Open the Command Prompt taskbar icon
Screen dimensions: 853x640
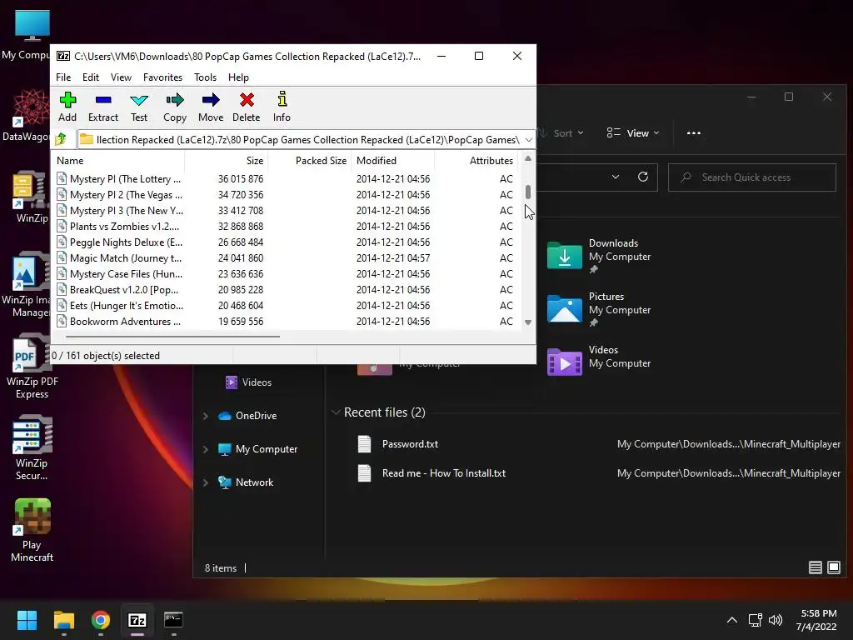coord(173,620)
